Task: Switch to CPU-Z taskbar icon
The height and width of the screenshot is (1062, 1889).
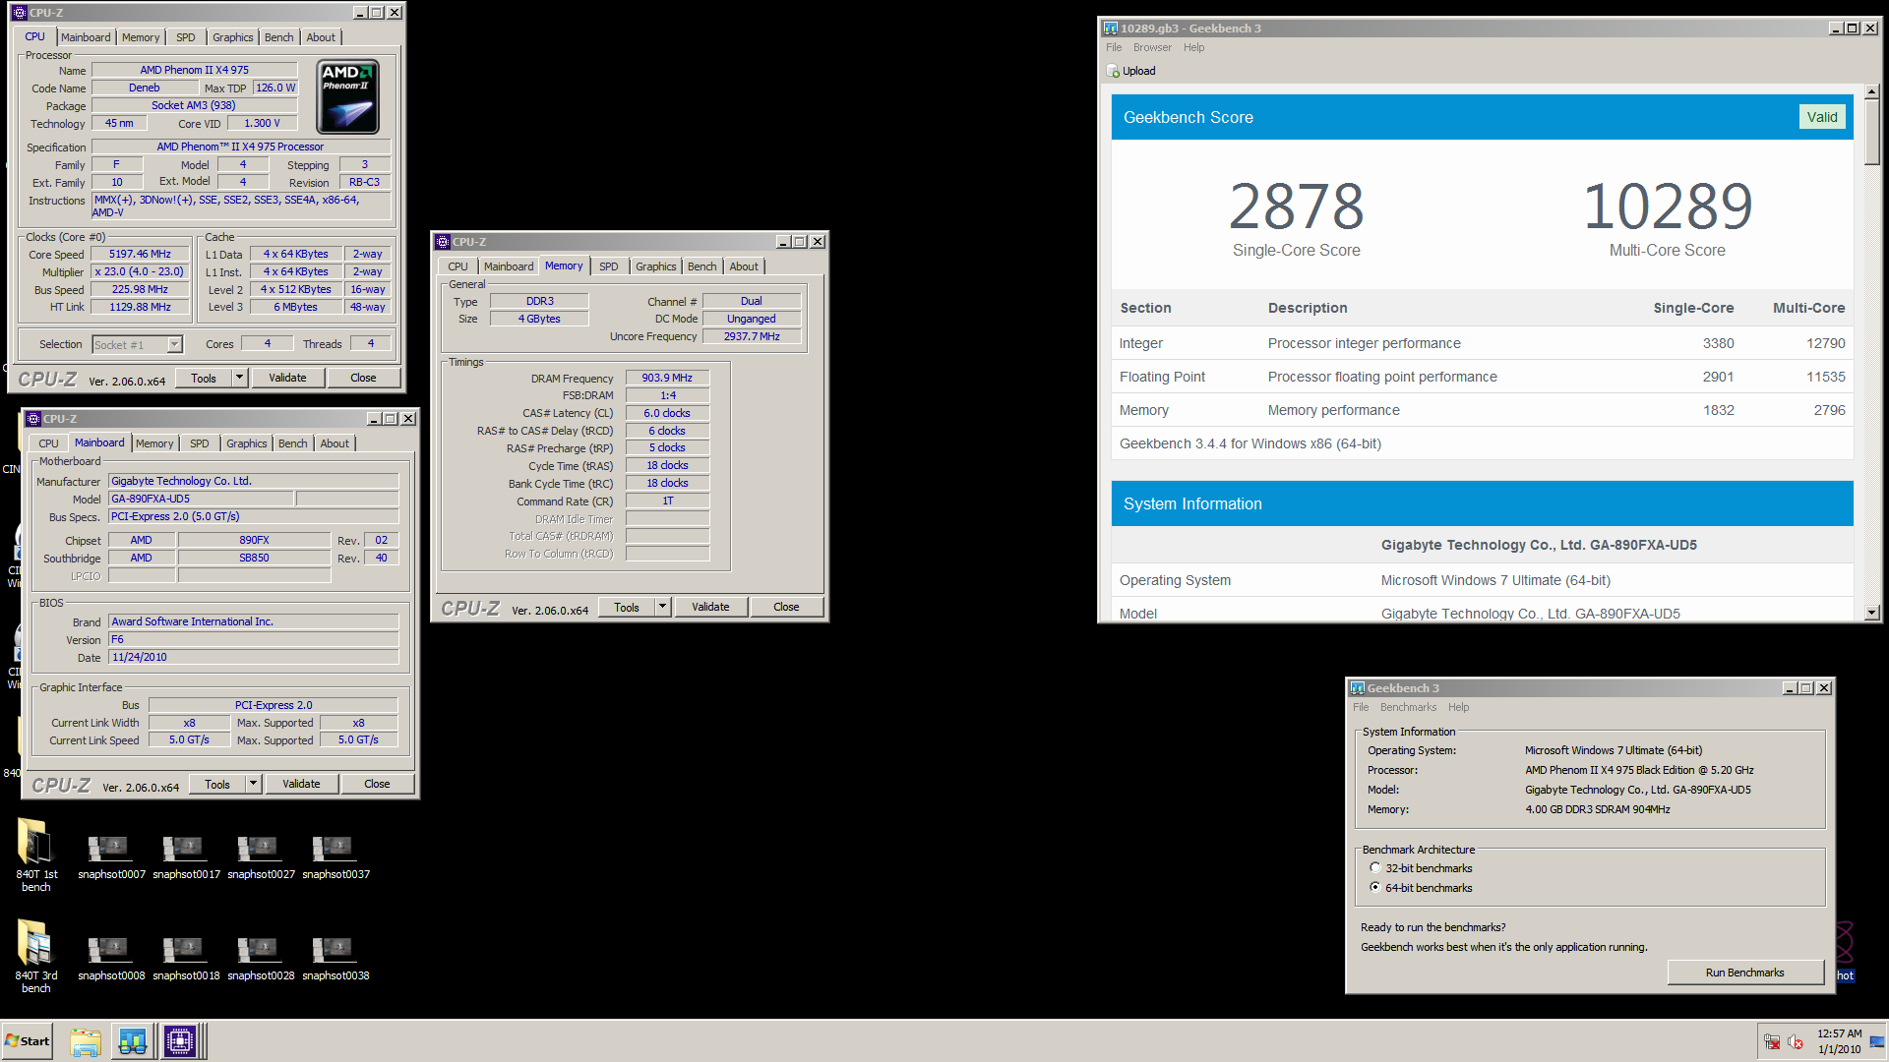Action: 181,1041
